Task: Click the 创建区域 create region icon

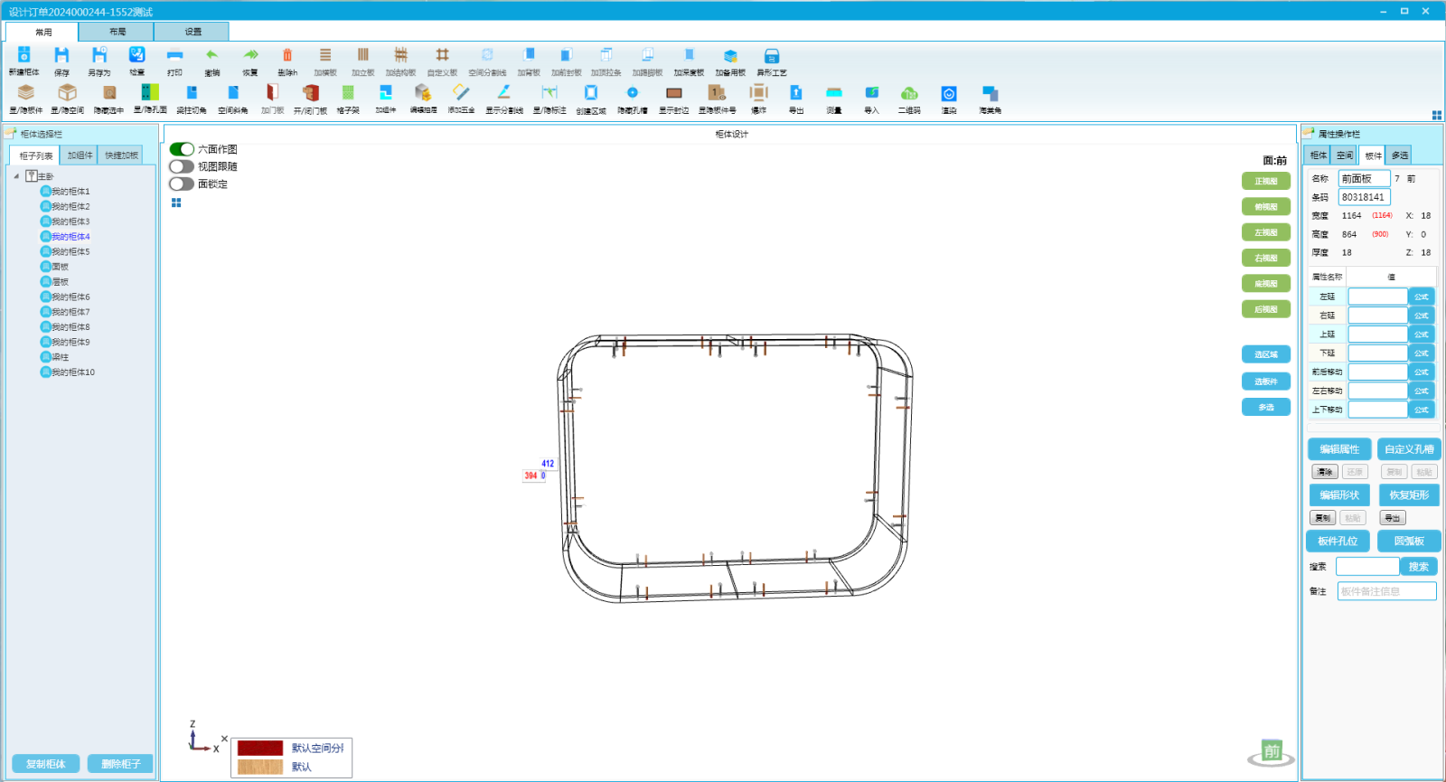Action: 591,92
